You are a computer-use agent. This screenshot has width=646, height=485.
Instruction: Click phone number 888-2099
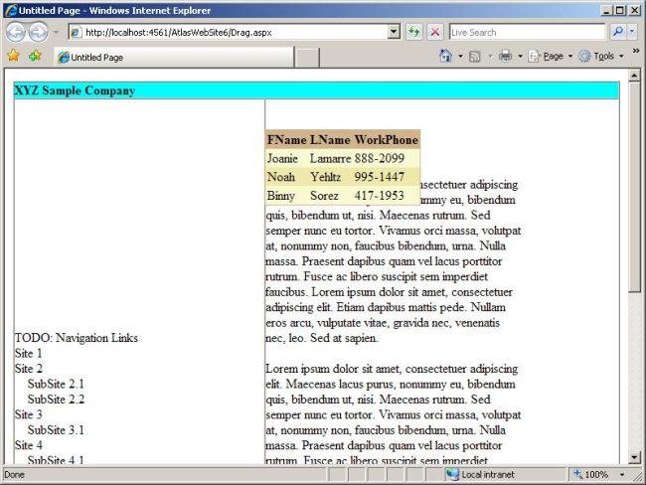click(x=380, y=158)
